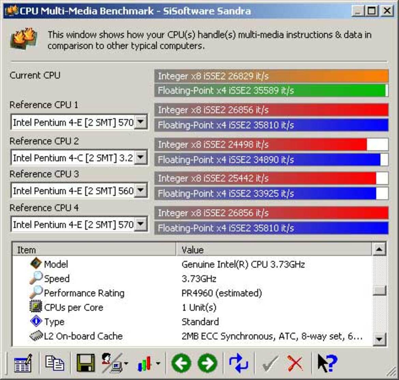This screenshot has height=380, width=399.
Task: Select the Speed value '3.73GHz'
Action: coord(199,279)
